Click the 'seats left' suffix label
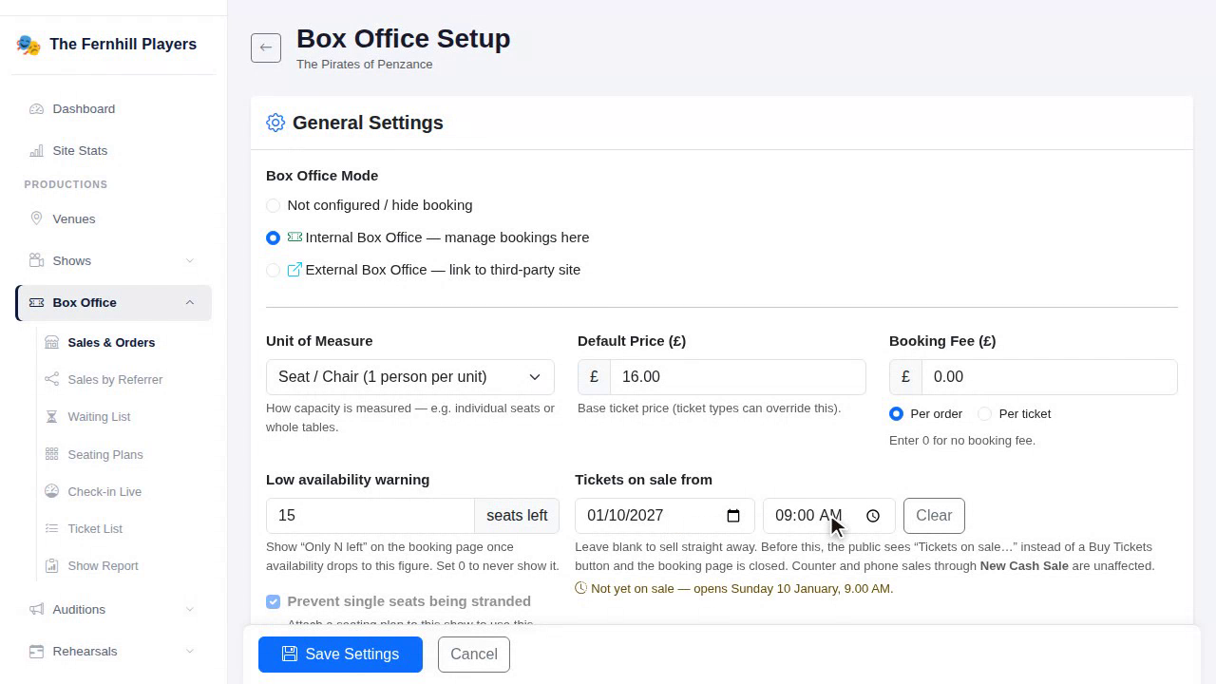The image size is (1216, 684). 517,516
